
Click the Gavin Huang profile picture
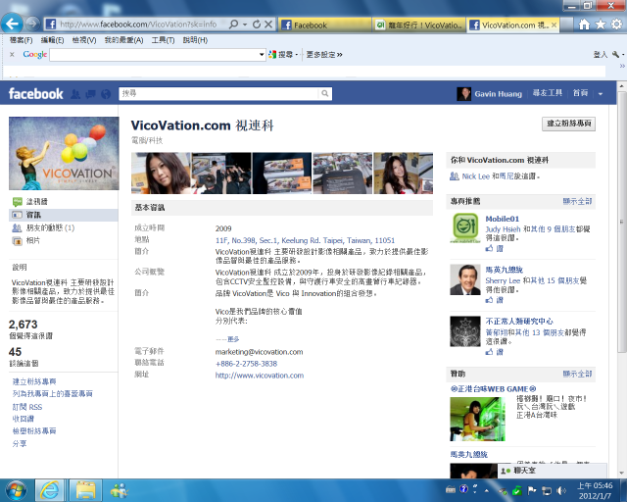click(463, 94)
